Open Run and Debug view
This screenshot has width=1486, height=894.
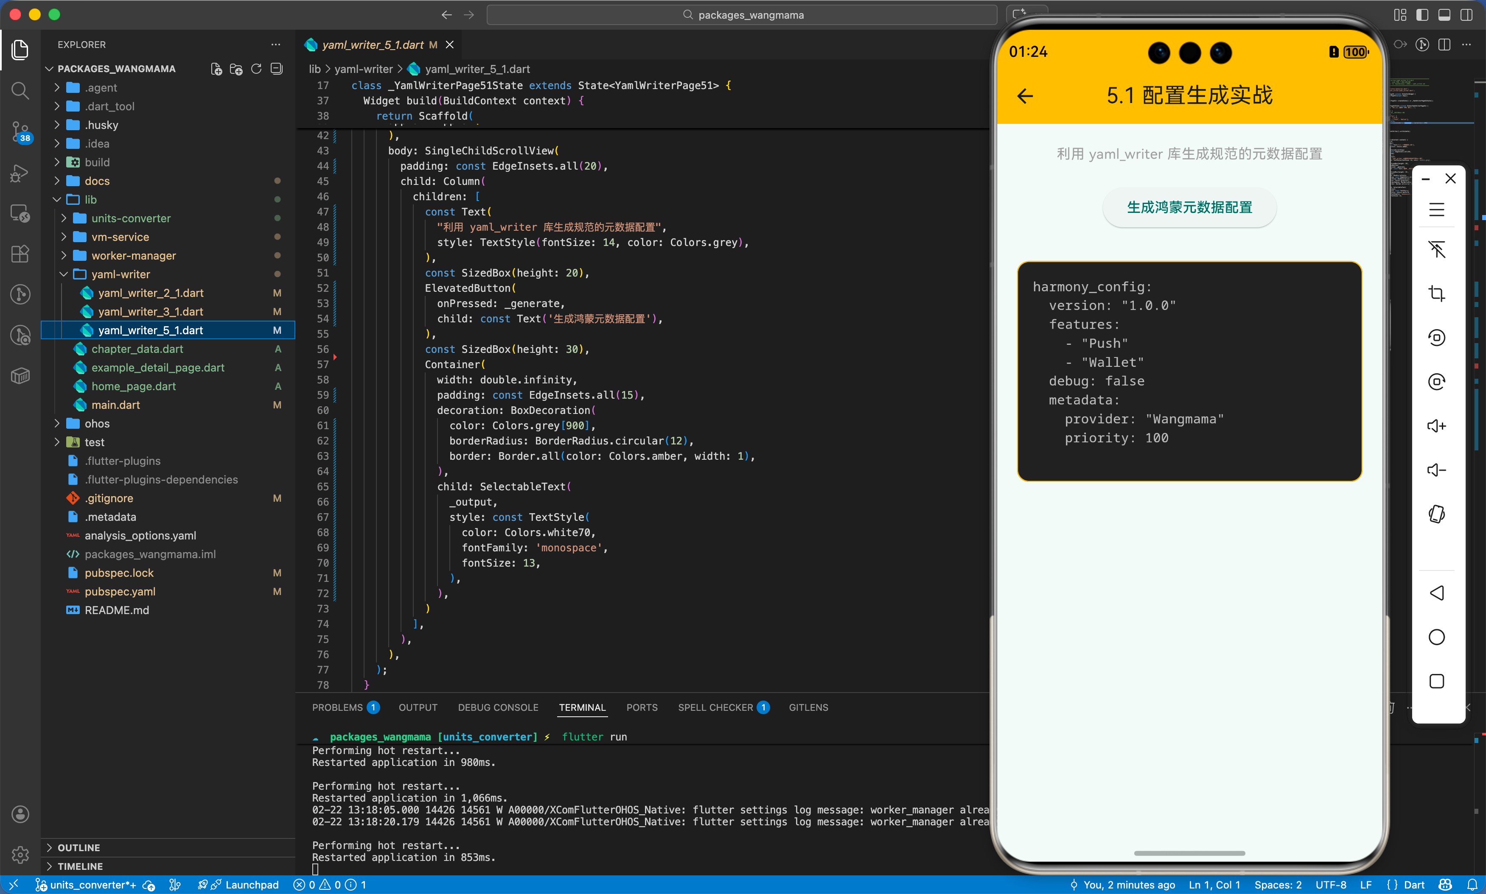20,173
